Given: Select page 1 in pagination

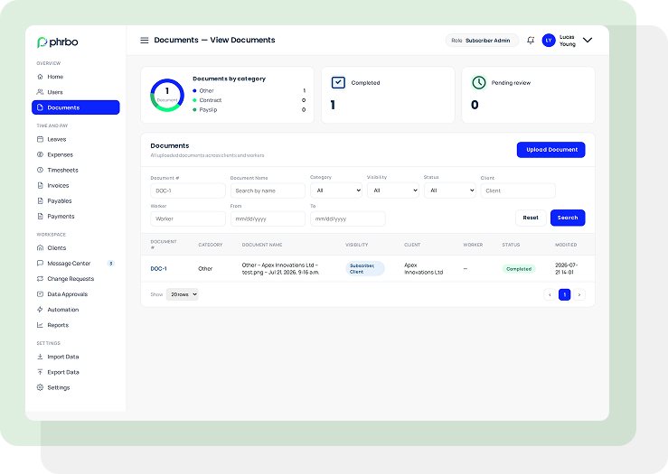Looking at the screenshot, I should point(564,294).
